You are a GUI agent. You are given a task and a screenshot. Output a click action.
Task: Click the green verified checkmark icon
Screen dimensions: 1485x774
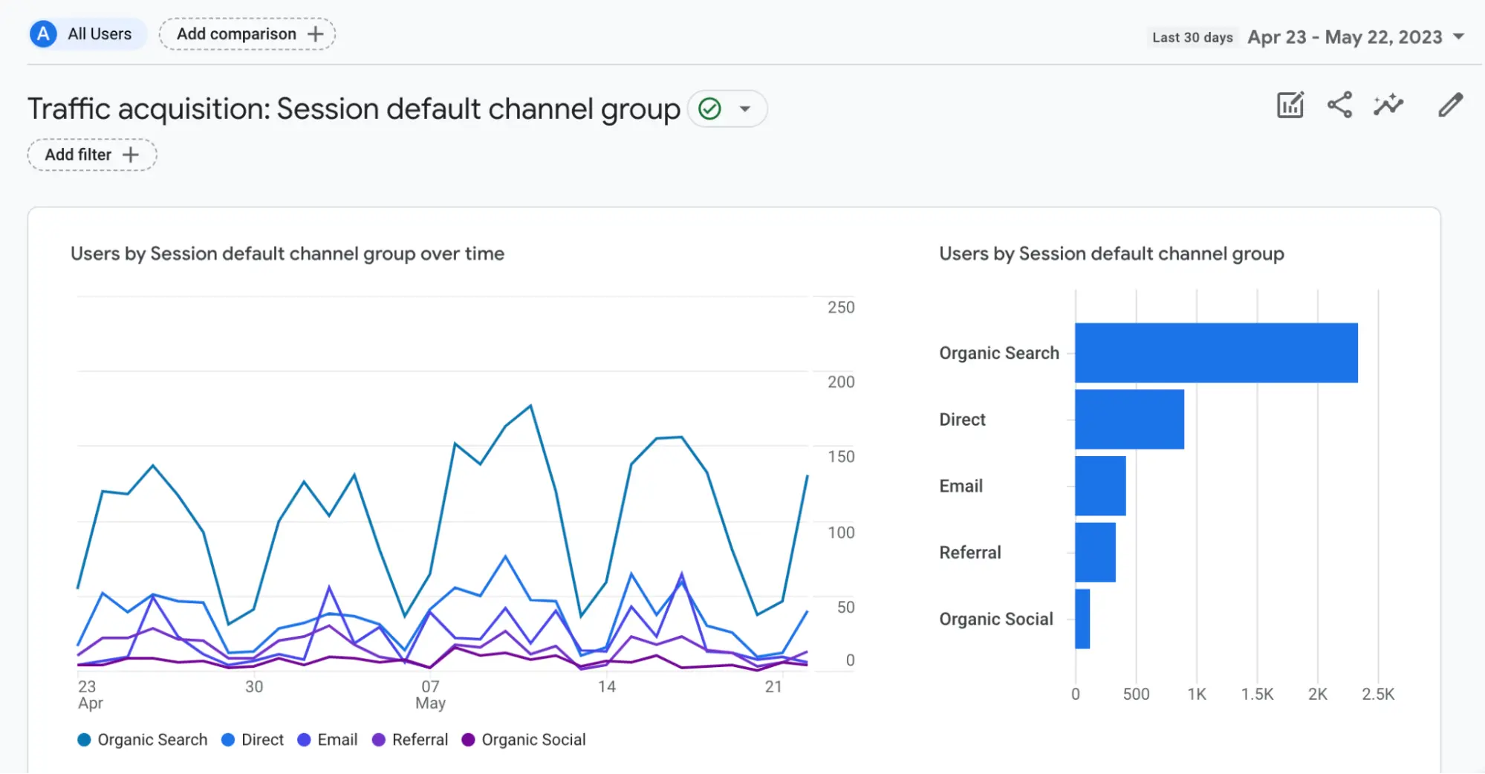(710, 109)
